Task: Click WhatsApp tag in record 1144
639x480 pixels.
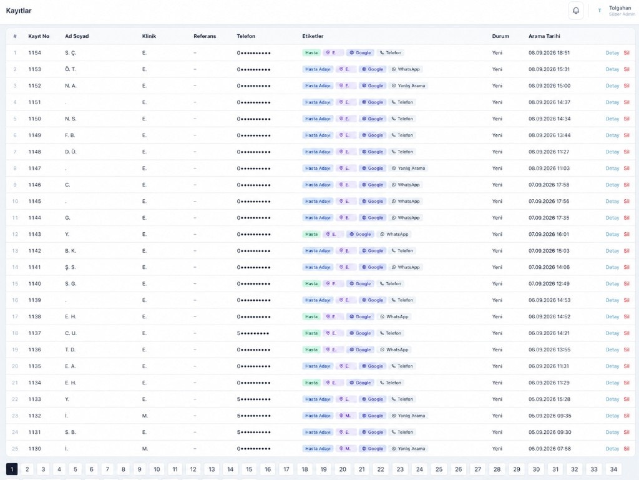Action: [x=406, y=218]
